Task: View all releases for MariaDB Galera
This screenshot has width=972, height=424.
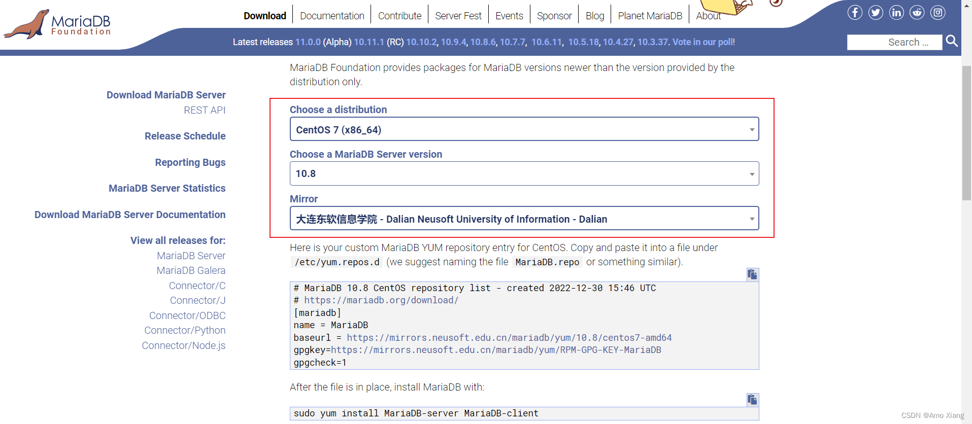Action: (x=191, y=270)
